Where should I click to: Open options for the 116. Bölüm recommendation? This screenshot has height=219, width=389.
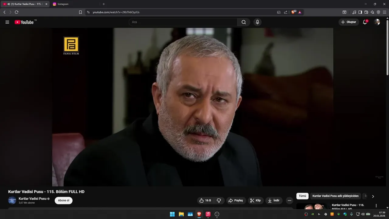[376, 206]
